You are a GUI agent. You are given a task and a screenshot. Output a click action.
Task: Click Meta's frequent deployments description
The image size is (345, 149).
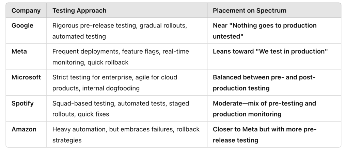pos(121,57)
